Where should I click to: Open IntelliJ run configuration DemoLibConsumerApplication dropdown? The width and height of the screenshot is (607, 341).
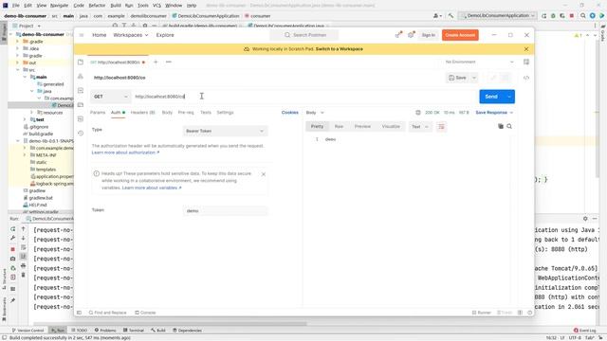497,16
